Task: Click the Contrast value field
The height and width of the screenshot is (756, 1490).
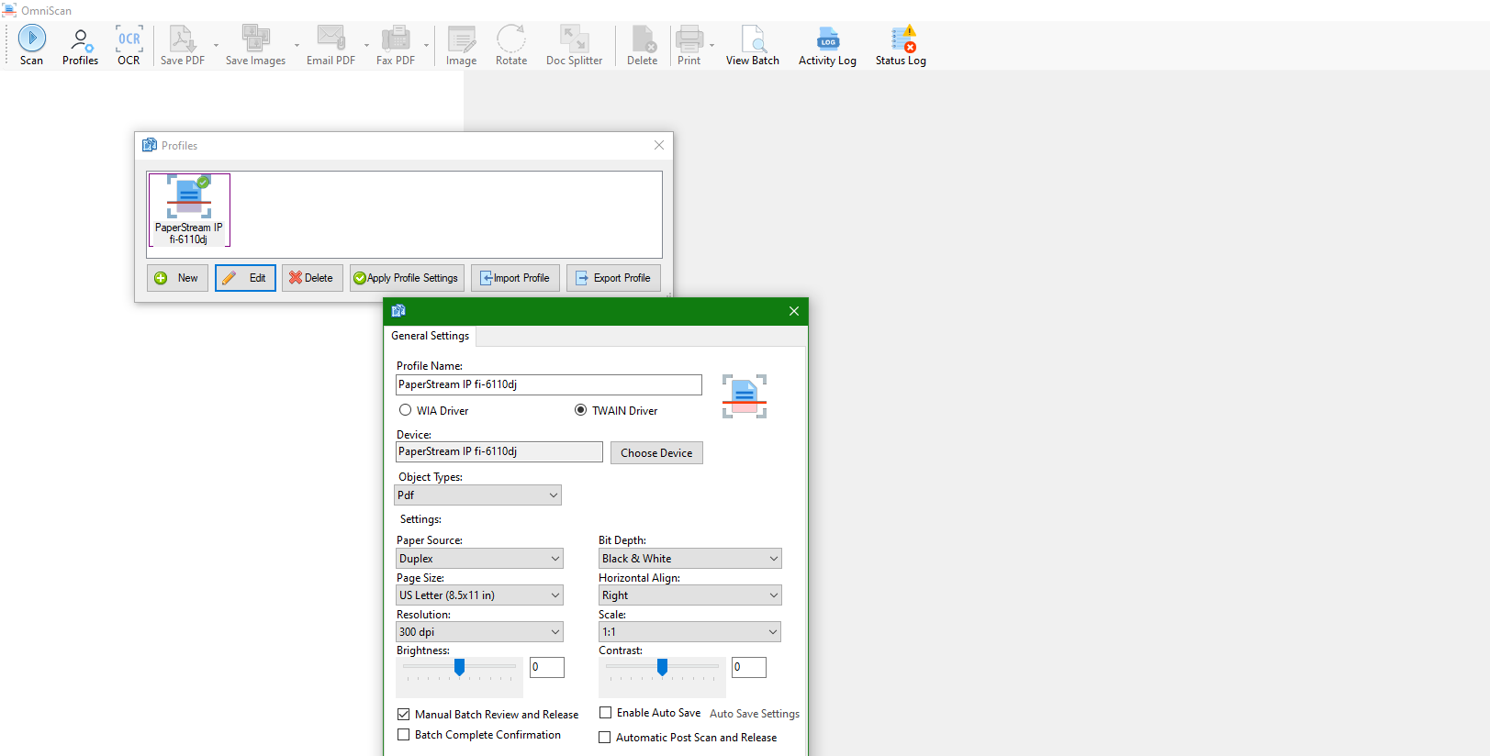Action: pyautogui.click(x=749, y=667)
